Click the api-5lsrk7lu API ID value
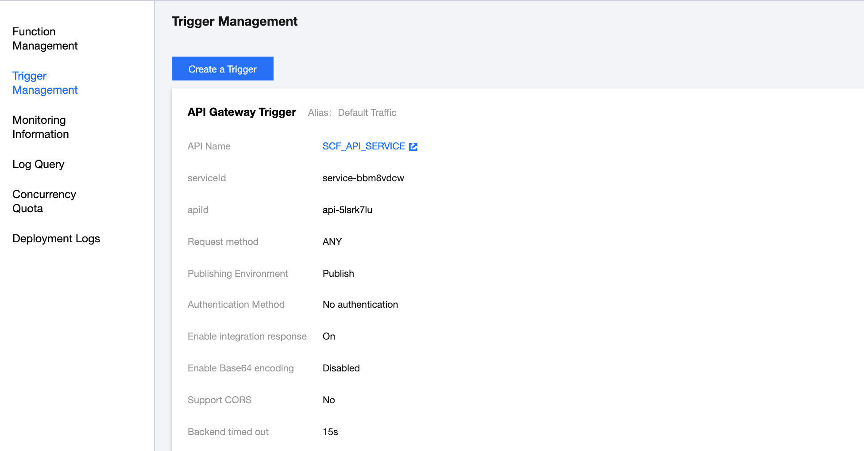Image resolution: width=864 pixels, height=451 pixels. click(x=347, y=210)
